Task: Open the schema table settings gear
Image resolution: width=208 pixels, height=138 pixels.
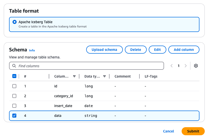Action: 196,66
